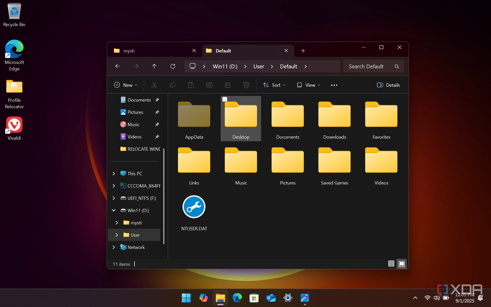Open the New item menu
This screenshot has width=491, height=307.
(x=126, y=85)
